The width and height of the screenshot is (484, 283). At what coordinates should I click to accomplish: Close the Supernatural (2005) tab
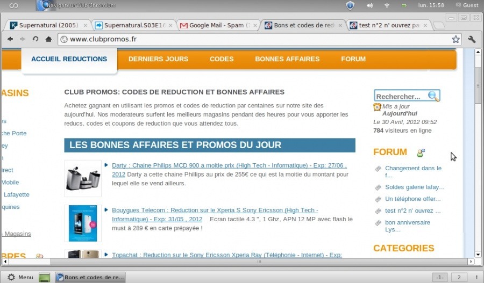pyautogui.click(x=84, y=25)
